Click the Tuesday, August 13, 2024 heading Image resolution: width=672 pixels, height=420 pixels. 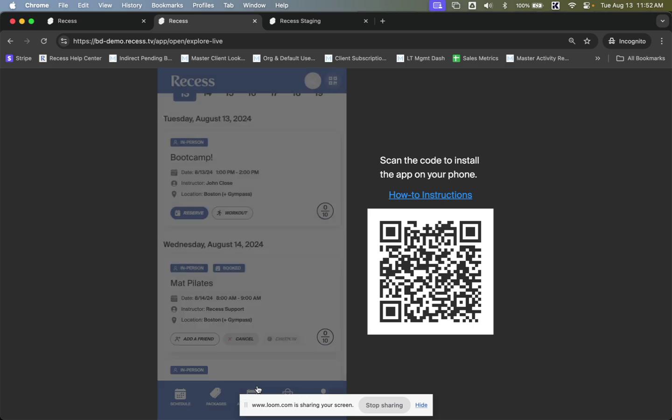pyautogui.click(x=207, y=119)
